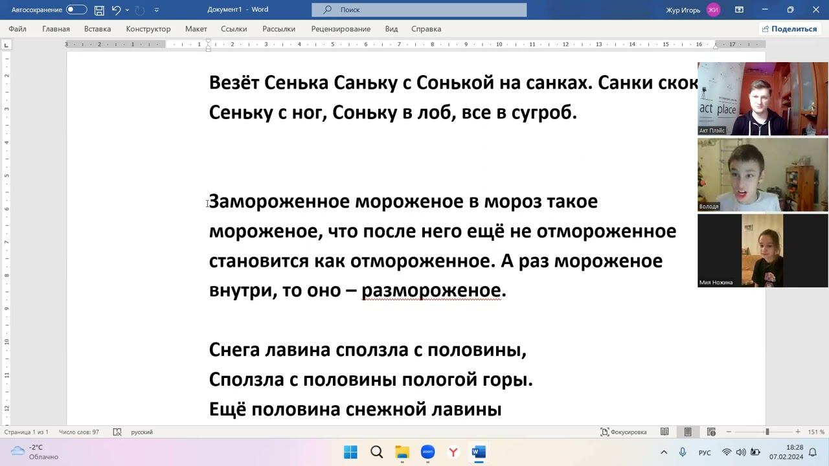This screenshot has height=466, width=829.
Task: Open the weather widget showing -2°C Облачно
Action: pos(36,452)
